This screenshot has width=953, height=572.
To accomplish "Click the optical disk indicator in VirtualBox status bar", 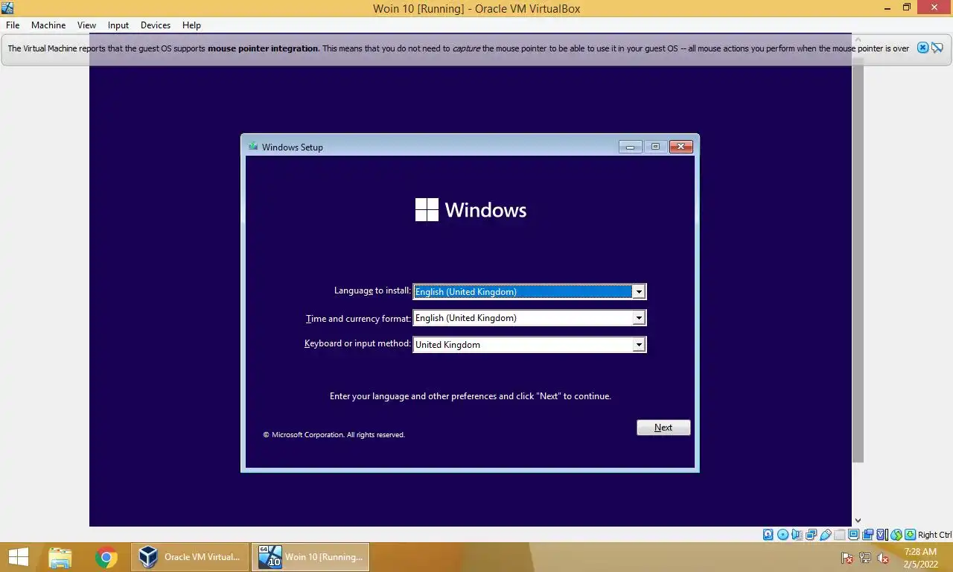I will point(783,535).
